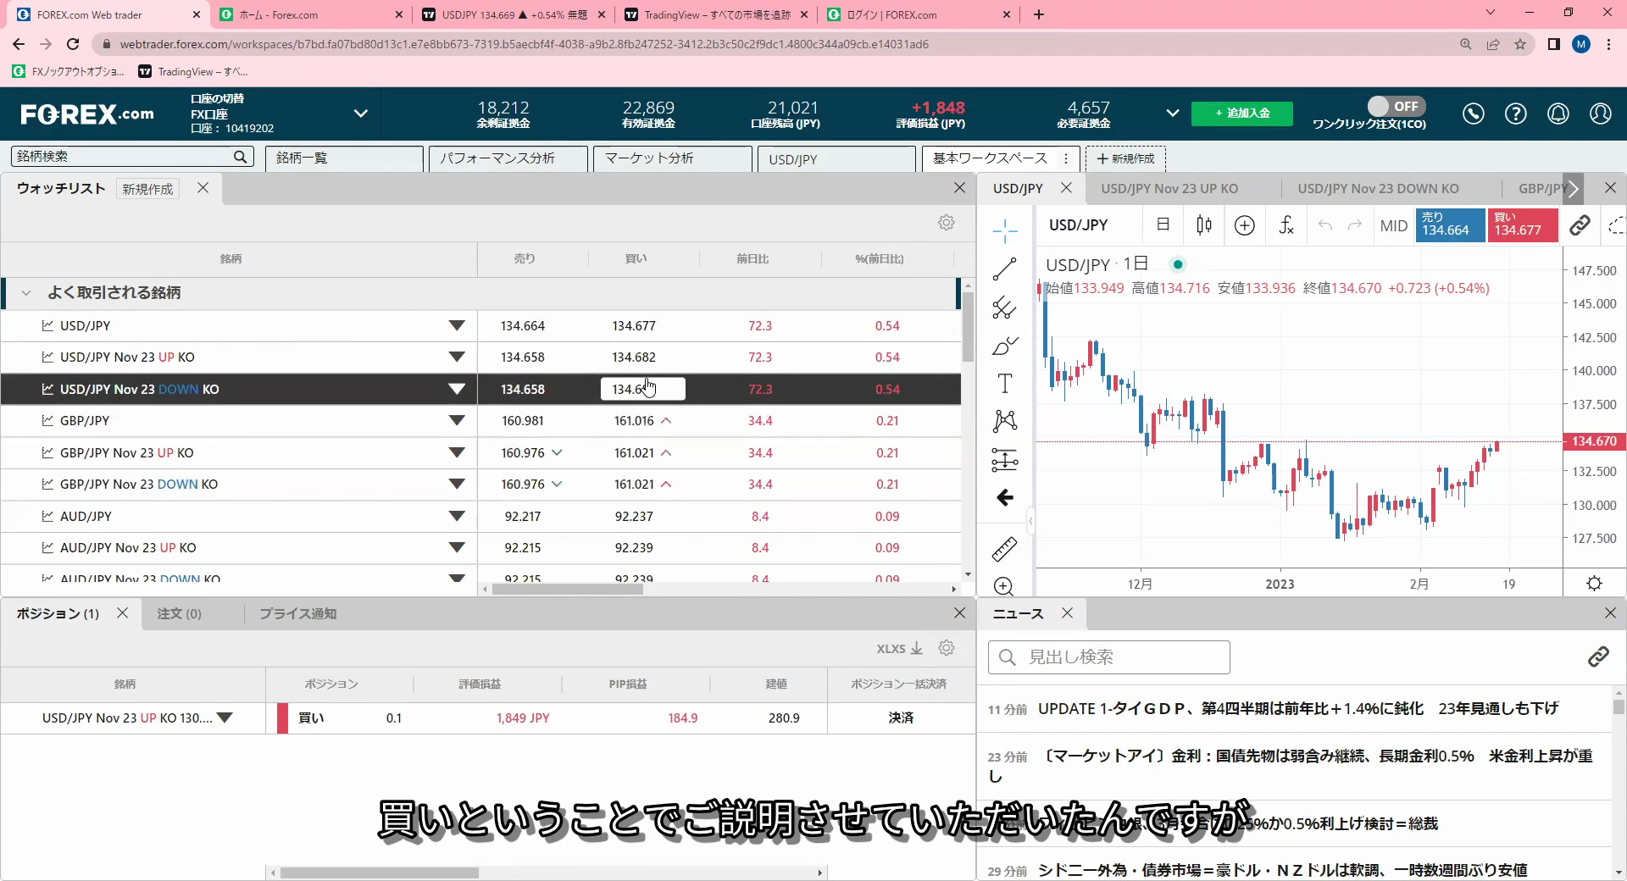The height and width of the screenshot is (881, 1627).
Task: Expand account balance summary chevron
Action: click(x=1173, y=113)
